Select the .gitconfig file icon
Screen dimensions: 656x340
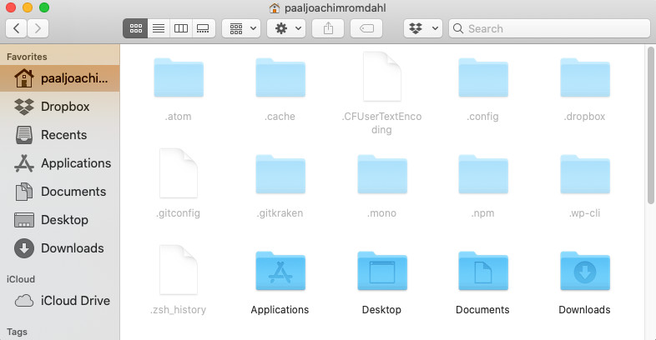pos(179,173)
